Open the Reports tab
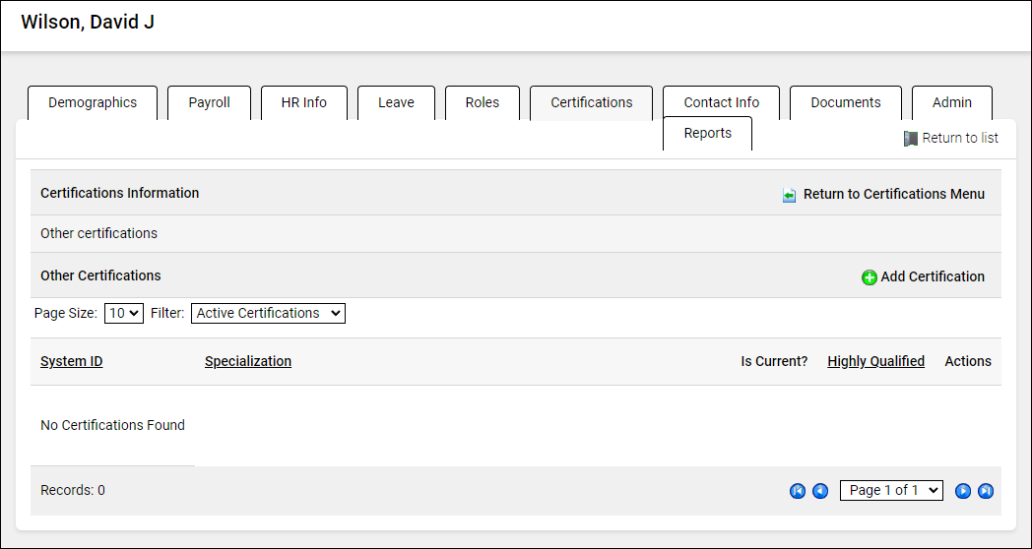 707,134
